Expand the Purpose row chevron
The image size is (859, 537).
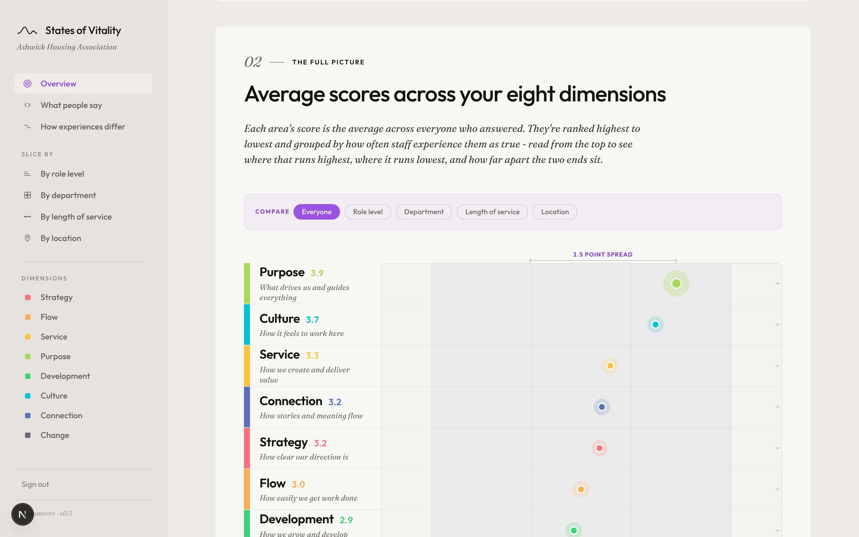777,283
